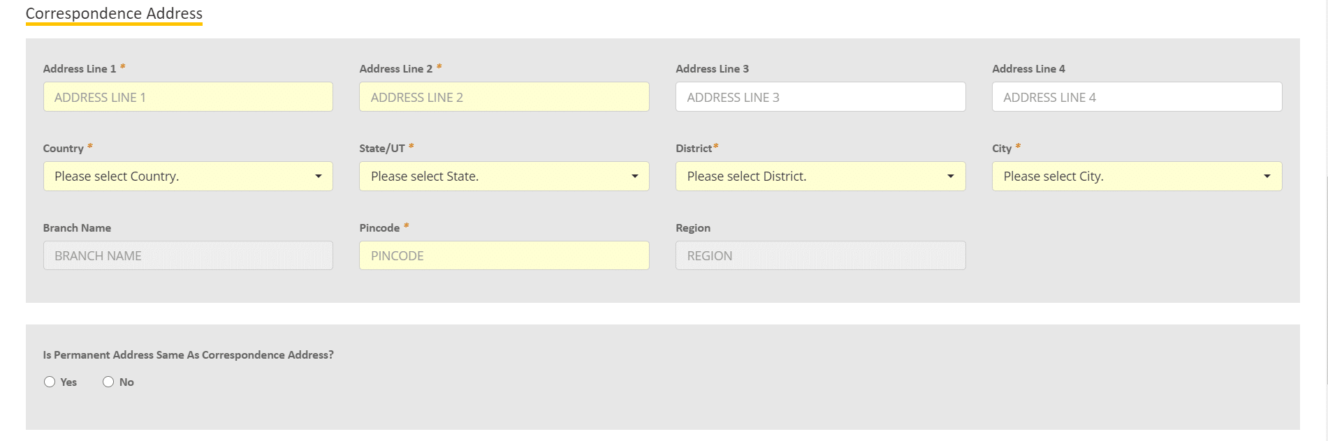Click into the Address Line 3 field

[x=820, y=97]
